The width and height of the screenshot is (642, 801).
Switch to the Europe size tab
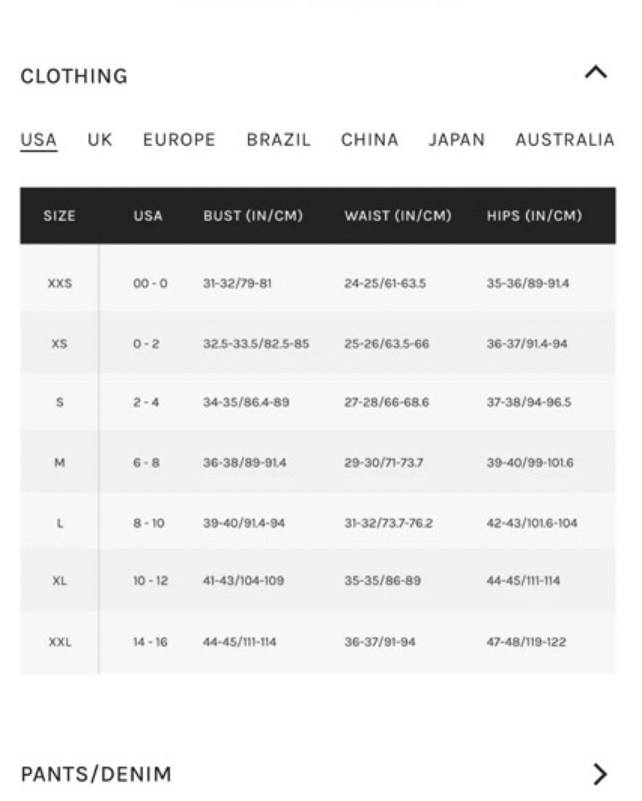[x=179, y=139]
